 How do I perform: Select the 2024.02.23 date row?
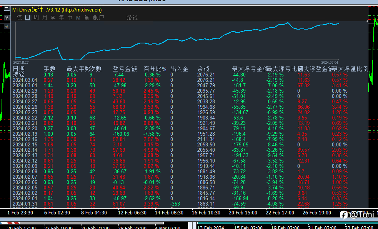coord(25,112)
